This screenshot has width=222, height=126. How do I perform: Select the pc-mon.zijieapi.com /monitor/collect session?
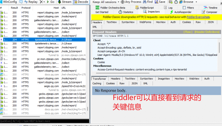pyautogui.click(x=43, y=59)
